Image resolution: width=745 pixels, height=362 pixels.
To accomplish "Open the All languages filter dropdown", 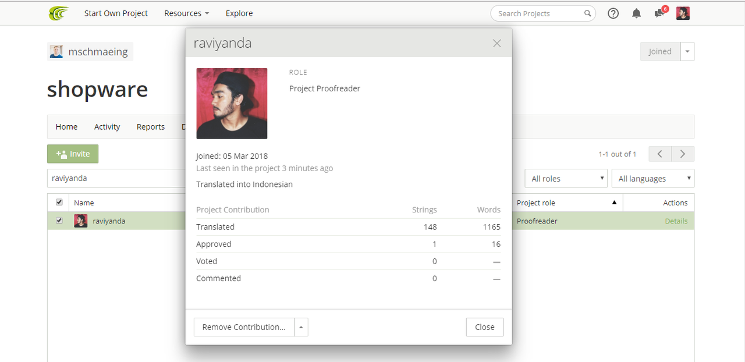I will [653, 179].
